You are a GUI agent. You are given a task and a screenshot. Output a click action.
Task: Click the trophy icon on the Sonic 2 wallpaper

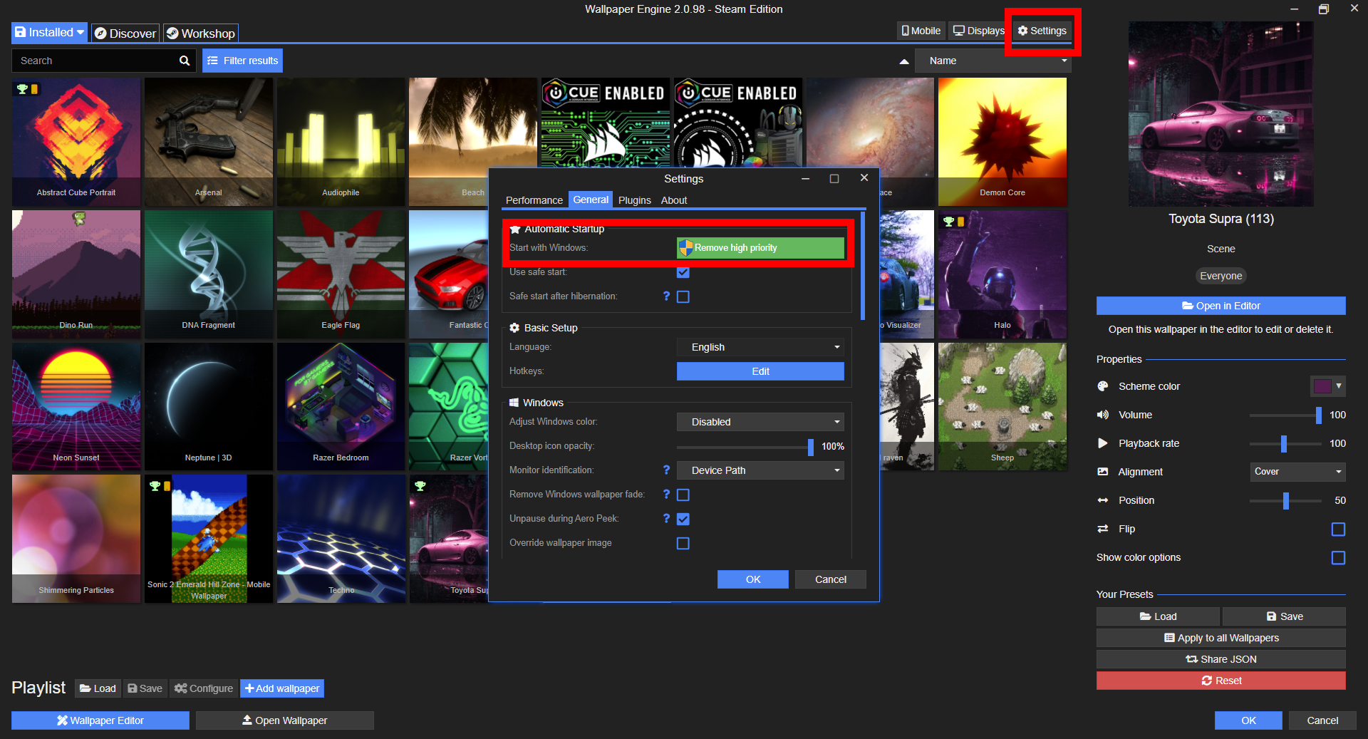pos(155,486)
